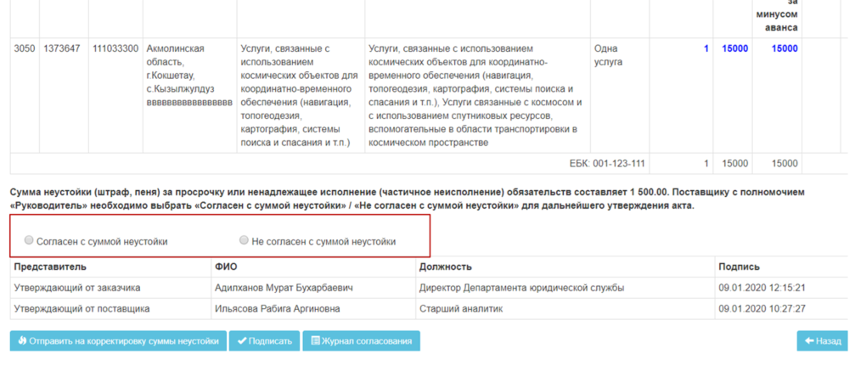
Task: Click the ЕБК: 001-123-111 total row label
Action: 606,164
